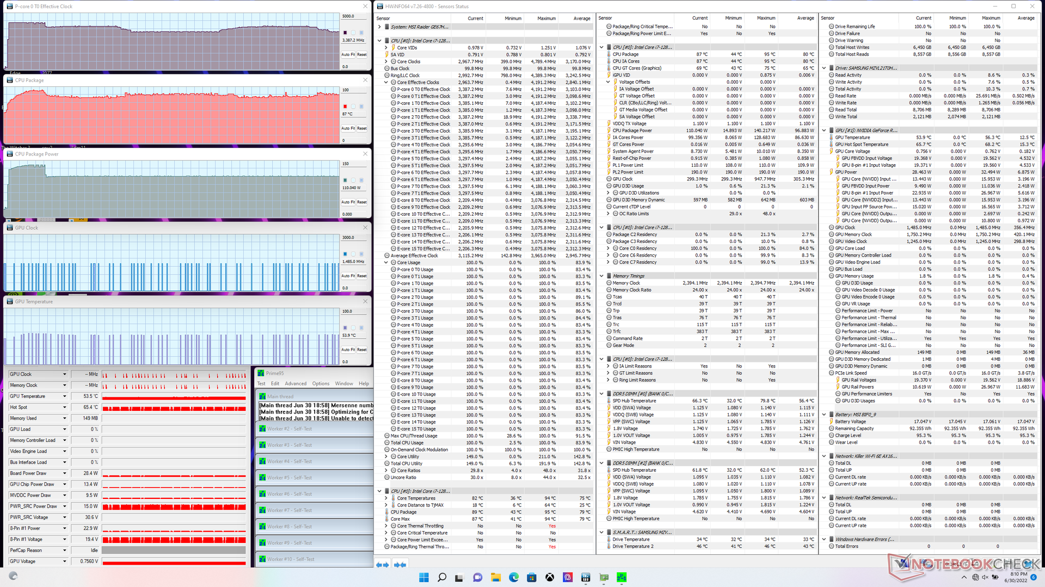Close the GPU Clock graph window
The width and height of the screenshot is (1045, 587).
pos(365,228)
